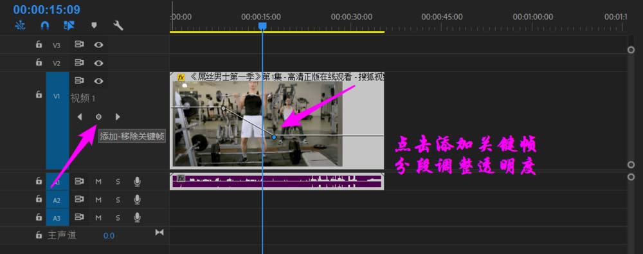Select the V1 track target
Image resolution: width=643 pixels, height=254 pixels.
[57, 121]
